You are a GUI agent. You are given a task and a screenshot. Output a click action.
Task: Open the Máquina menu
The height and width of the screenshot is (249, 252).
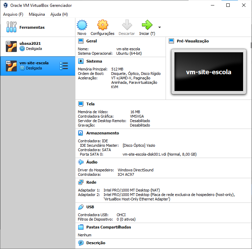click(37, 14)
